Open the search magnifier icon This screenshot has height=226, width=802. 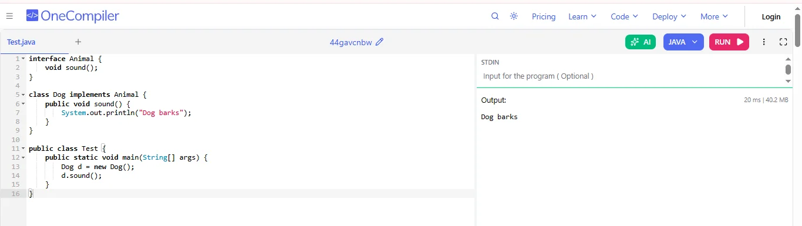click(x=495, y=16)
